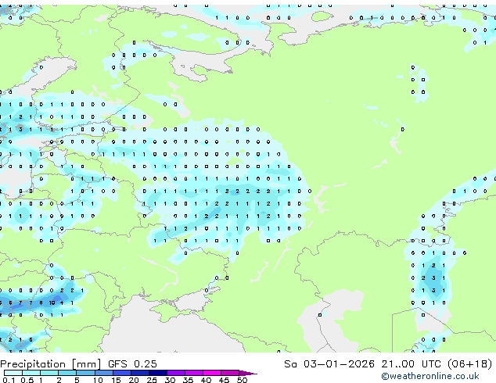
Task: Select the 25–30 mm navy legend swatch
Action: (158, 373)
